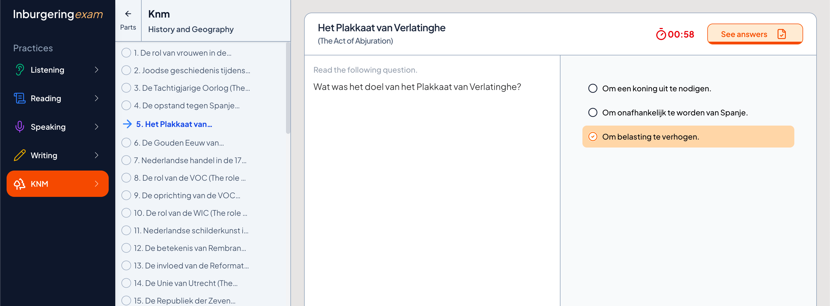Open question 12. De betekenis van Rembran...
The image size is (830, 306).
tap(190, 248)
